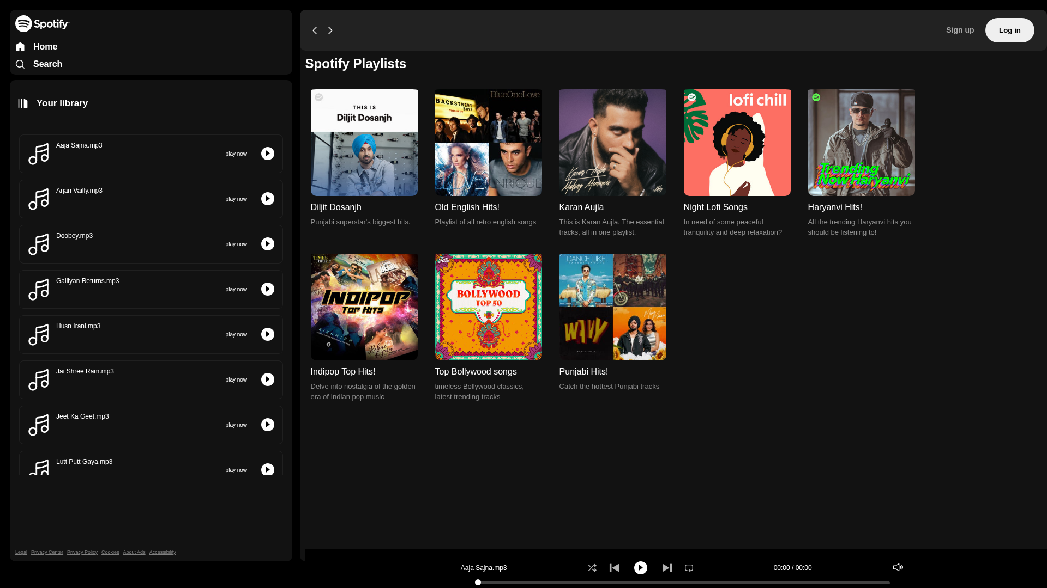Open Search from the sidebar
1047x588 pixels.
[39, 64]
